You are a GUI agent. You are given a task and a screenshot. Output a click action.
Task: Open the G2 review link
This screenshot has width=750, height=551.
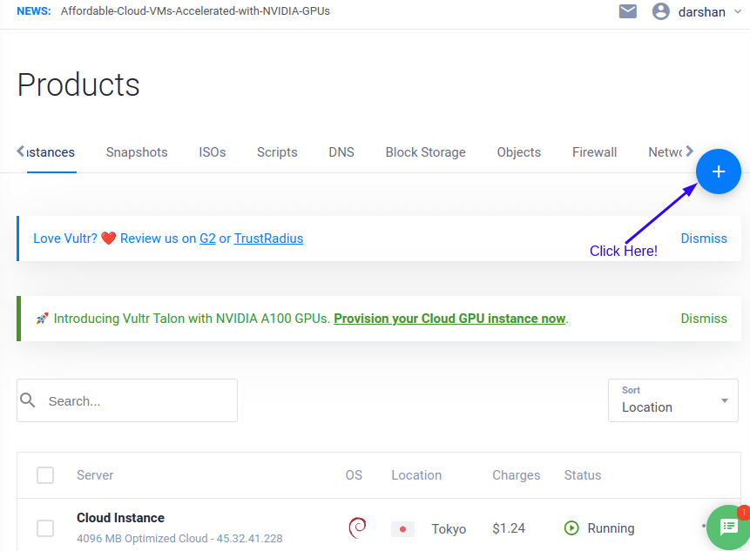pos(207,239)
